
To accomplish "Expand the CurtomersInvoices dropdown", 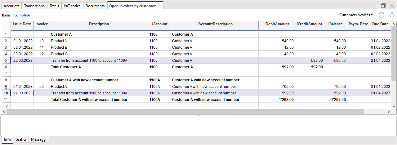I will click(356, 15).
